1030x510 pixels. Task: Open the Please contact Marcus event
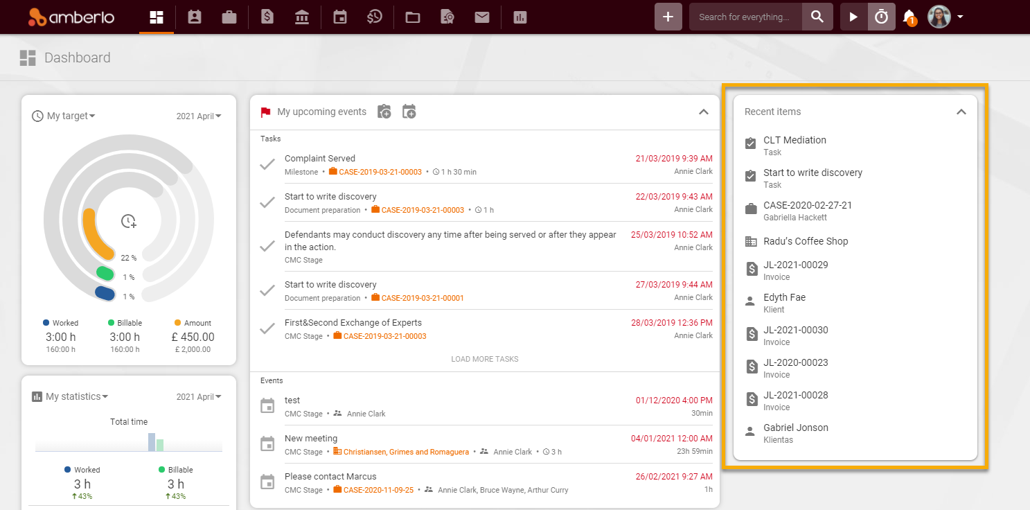pos(330,477)
